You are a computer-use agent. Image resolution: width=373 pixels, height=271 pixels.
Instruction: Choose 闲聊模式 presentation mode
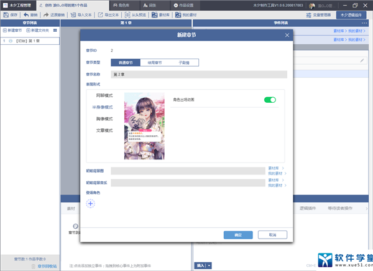[104, 95]
